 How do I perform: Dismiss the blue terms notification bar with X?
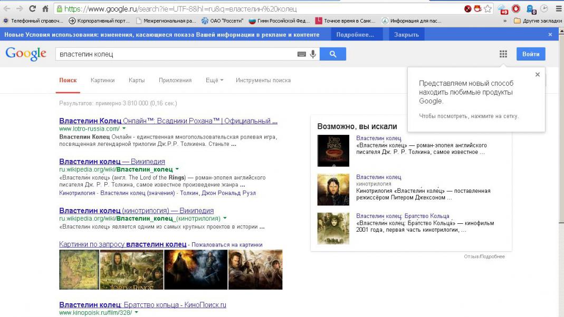coord(550,35)
